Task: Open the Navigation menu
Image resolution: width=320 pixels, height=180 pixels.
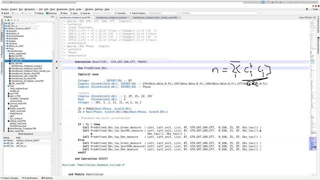Action: pyautogui.click(x=30, y=9)
